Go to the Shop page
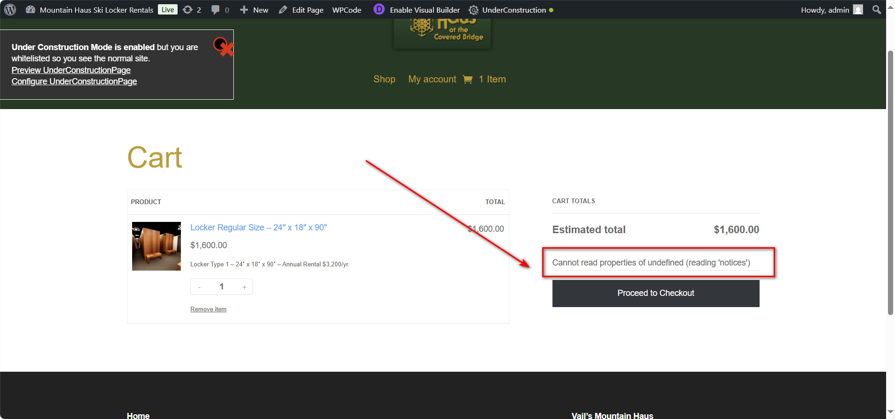Viewport: 895px width, 419px height. pyautogui.click(x=384, y=79)
